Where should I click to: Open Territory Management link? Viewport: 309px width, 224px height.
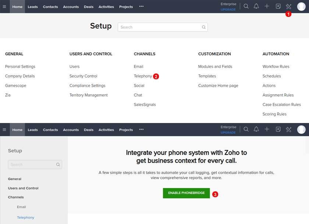pos(89,95)
